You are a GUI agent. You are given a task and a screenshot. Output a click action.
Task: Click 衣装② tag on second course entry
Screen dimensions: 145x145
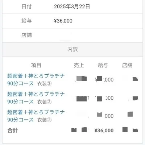[x=44, y=102]
